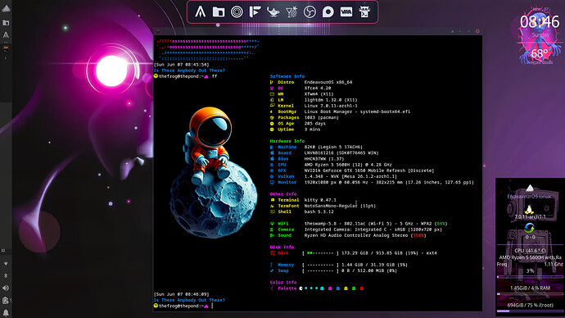Open the cocktail glass and grapes app in the dock
565x318 pixels.
tap(292, 12)
